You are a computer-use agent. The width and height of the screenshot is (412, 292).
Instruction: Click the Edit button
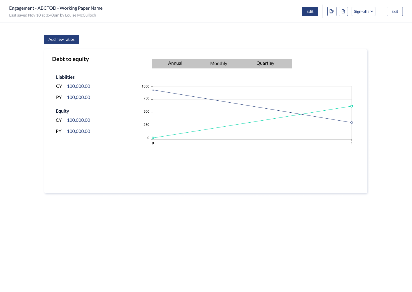click(x=310, y=11)
